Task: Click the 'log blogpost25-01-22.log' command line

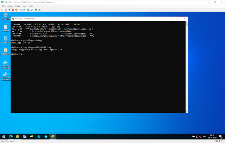Action: click(31, 48)
